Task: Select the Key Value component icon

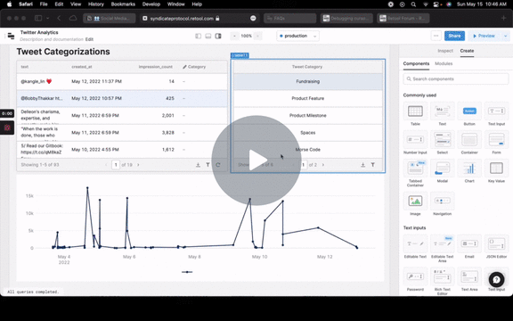Action: click(x=496, y=169)
